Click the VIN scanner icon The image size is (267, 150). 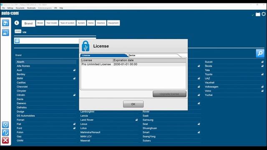18,32
